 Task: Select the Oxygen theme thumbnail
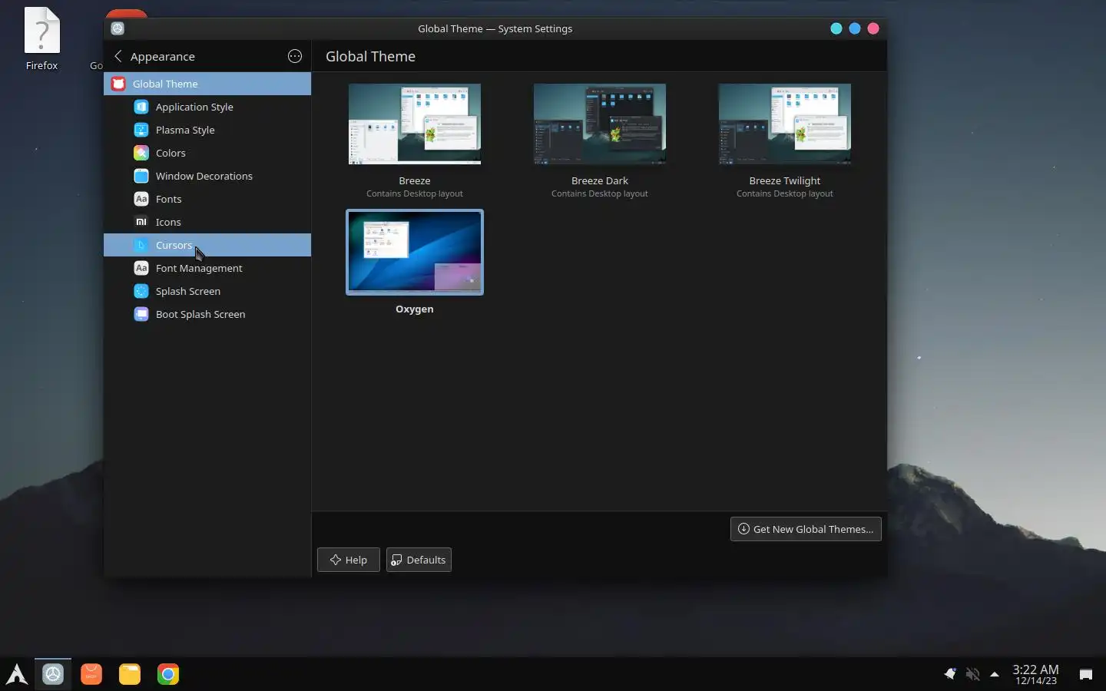point(415,252)
